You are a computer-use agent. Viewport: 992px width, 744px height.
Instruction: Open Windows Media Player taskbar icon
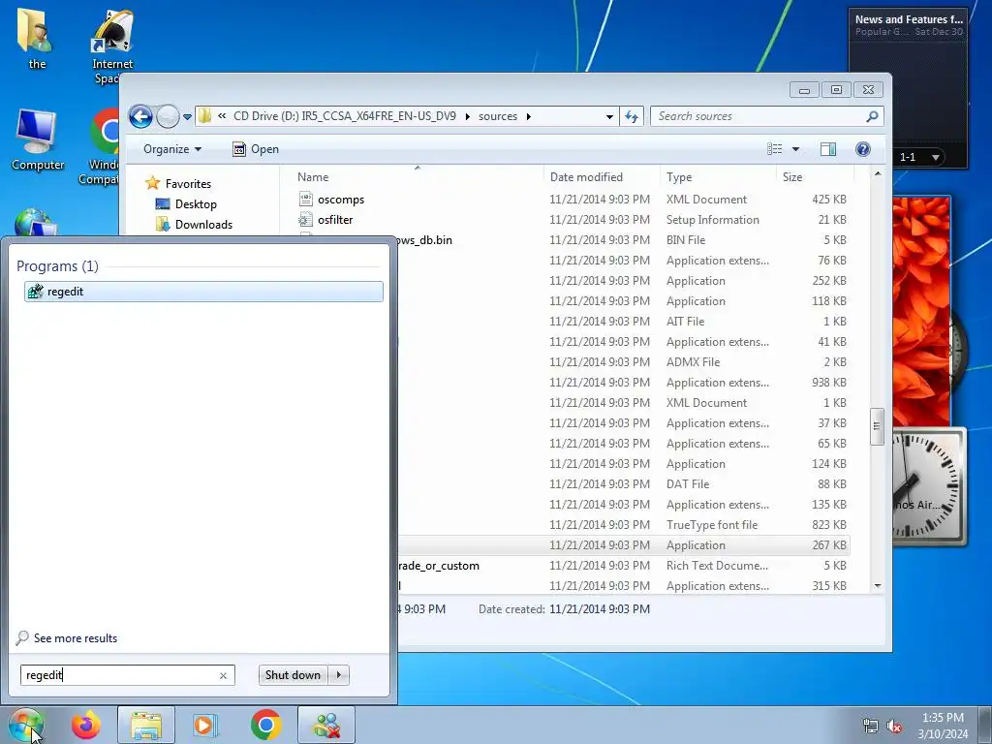[204, 725]
